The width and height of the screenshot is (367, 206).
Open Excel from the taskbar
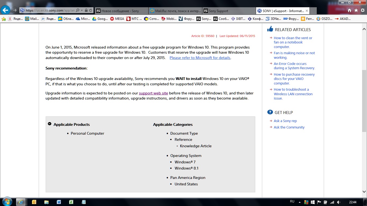click(71, 202)
